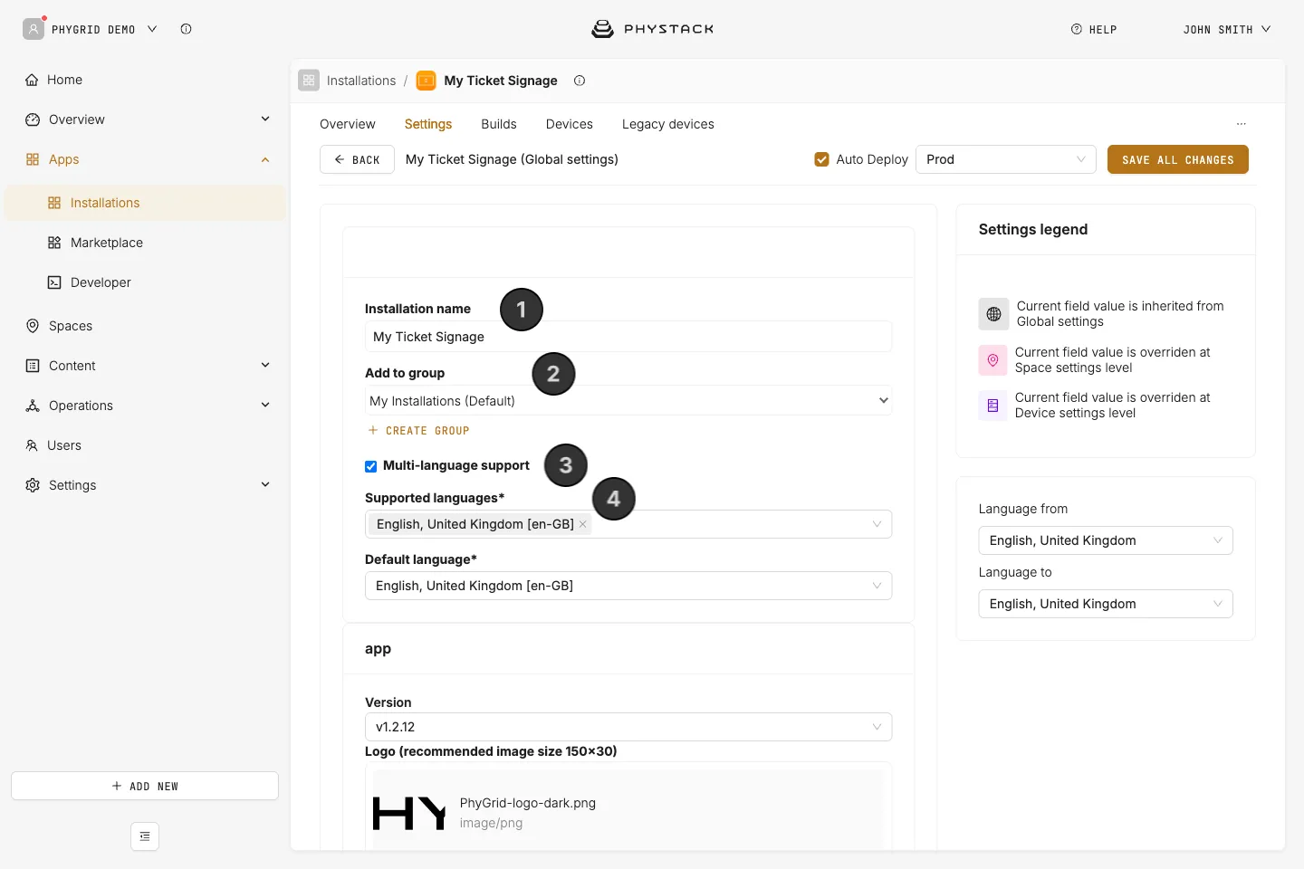
Task: Click the Marketplace icon in sidebar
Action: point(54,243)
